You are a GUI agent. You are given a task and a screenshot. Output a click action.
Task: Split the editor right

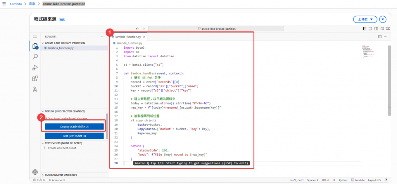pos(380,37)
